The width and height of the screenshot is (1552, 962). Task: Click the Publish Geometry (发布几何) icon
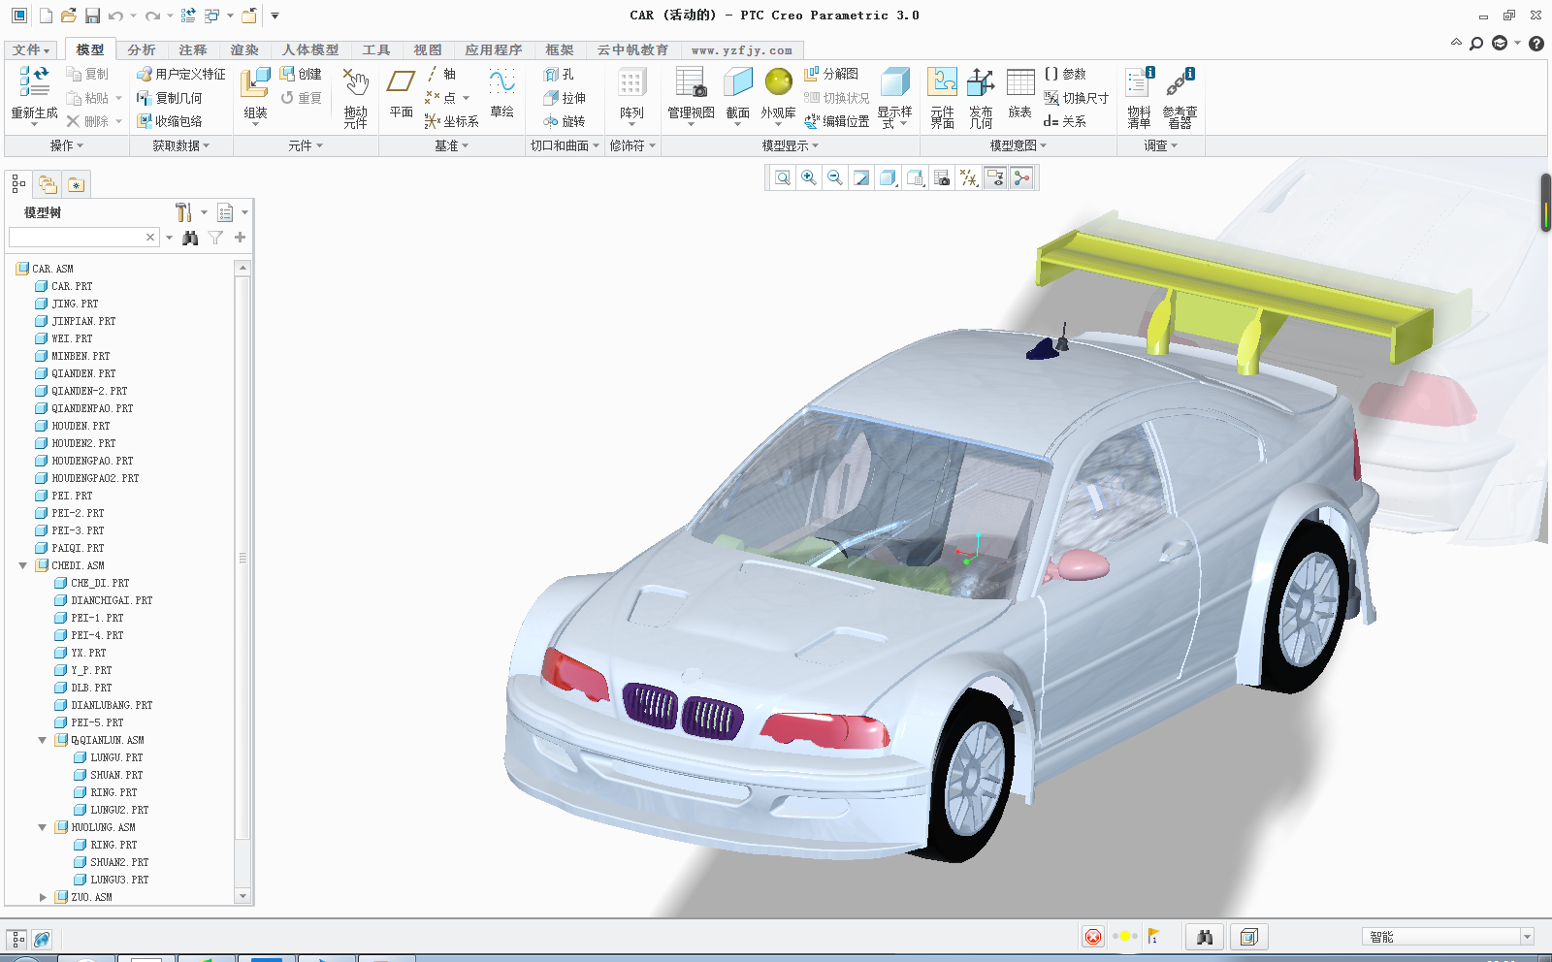click(x=981, y=82)
